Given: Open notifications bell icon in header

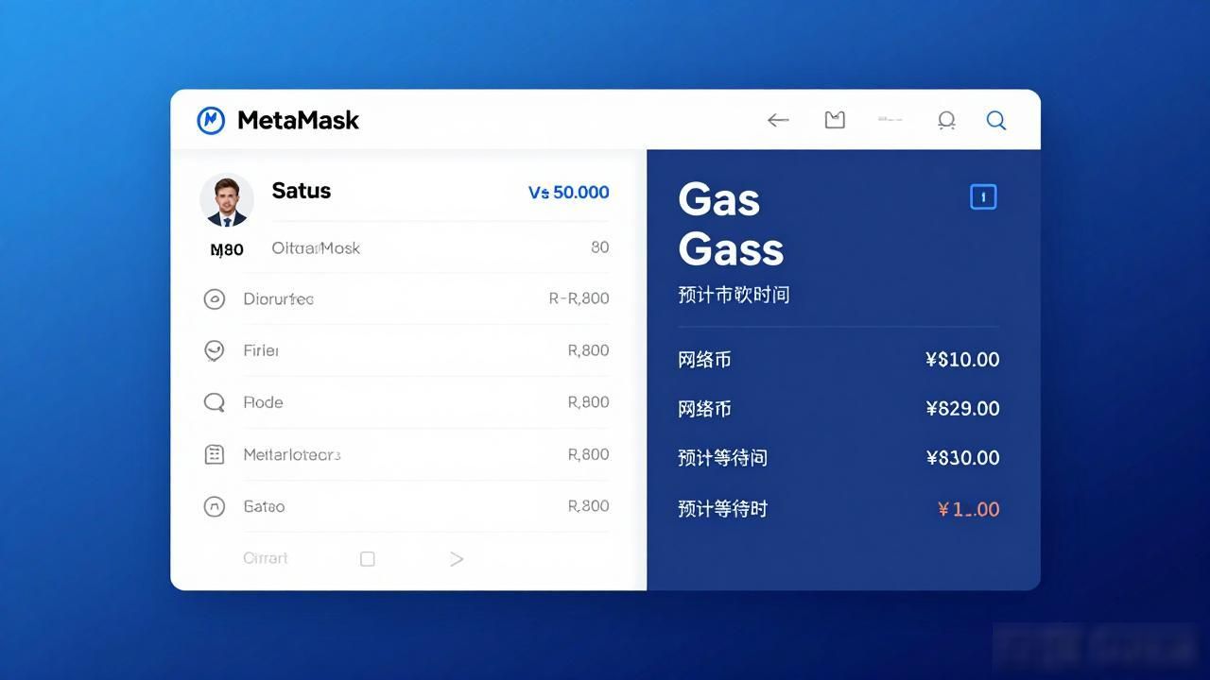Looking at the screenshot, I should click(x=946, y=120).
